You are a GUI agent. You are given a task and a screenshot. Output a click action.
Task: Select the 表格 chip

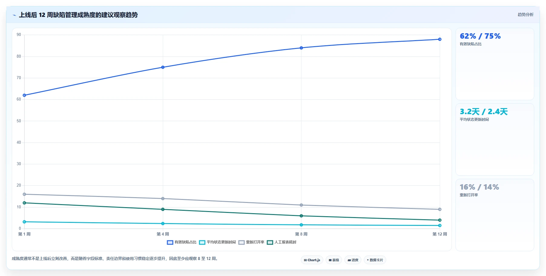click(334, 260)
